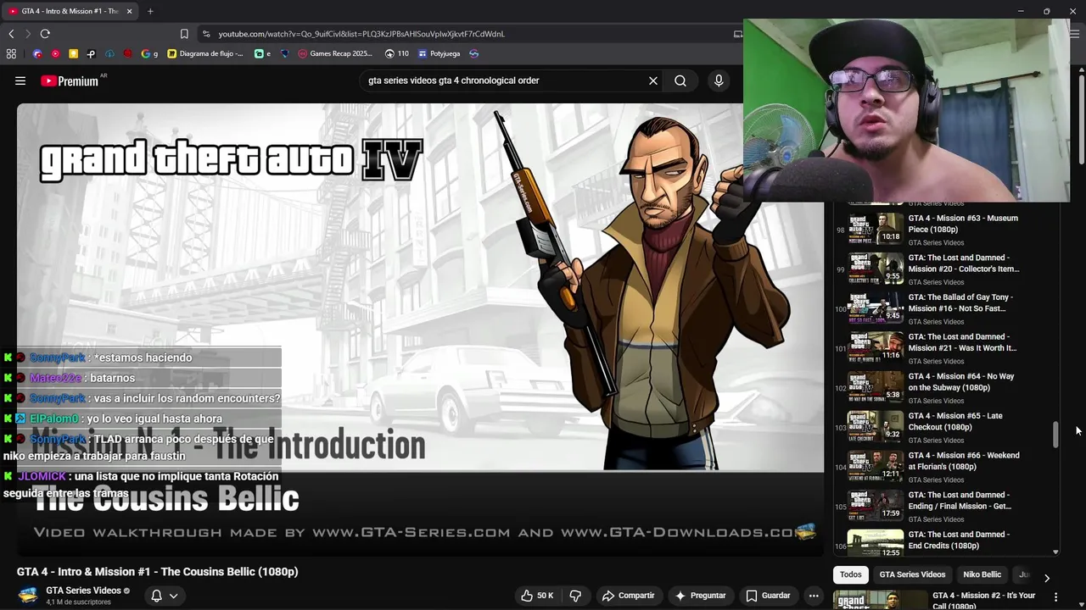Like the video (50 K)
Screen dimensions: 1086x610
click(537, 596)
